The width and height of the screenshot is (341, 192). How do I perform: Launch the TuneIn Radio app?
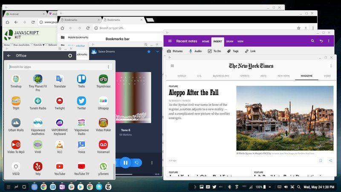pos(38,101)
